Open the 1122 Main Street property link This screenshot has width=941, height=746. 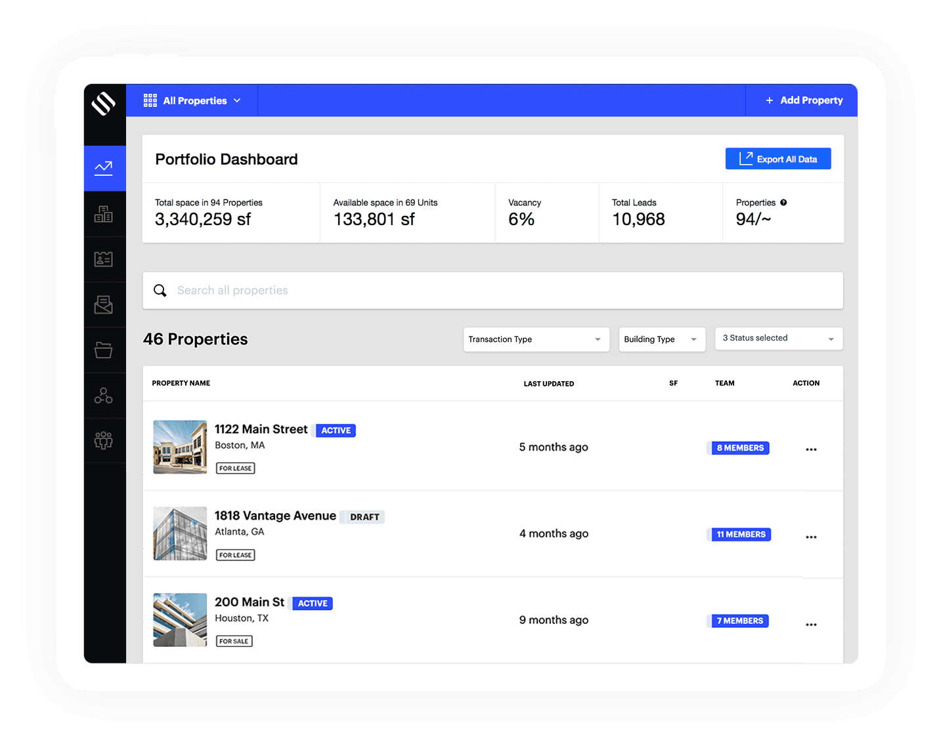pyautogui.click(x=261, y=429)
